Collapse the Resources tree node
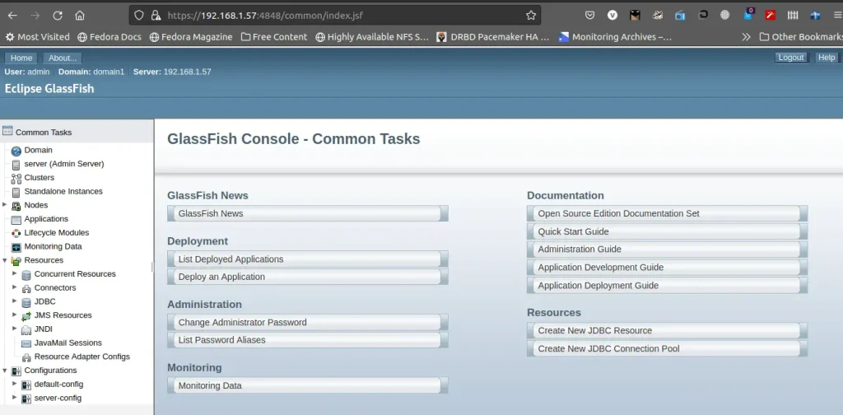843x415 pixels. click(x=5, y=260)
